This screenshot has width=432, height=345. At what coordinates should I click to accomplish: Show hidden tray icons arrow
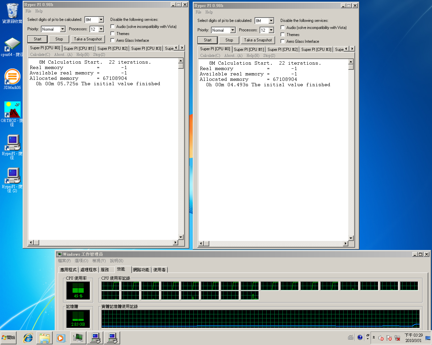(x=374, y=338)
